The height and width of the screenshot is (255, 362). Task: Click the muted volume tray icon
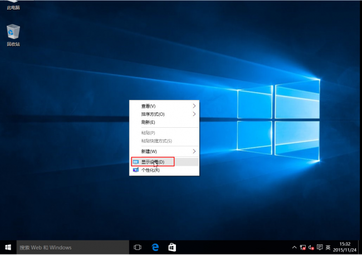(x=311, y=248)
